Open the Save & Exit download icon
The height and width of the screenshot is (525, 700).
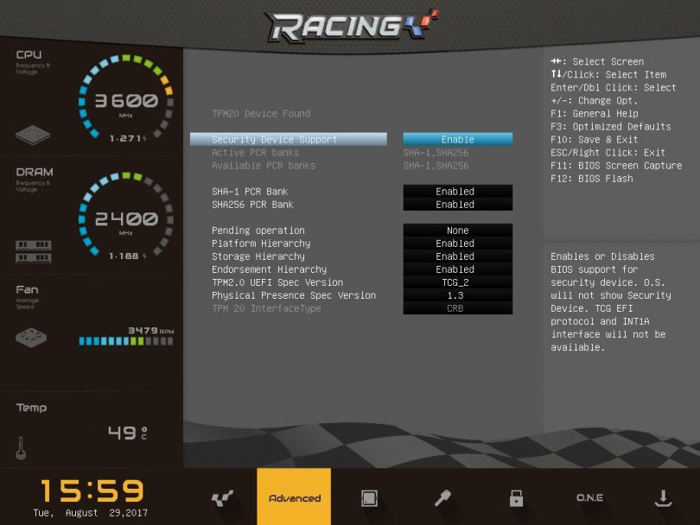tap(663, 498)
